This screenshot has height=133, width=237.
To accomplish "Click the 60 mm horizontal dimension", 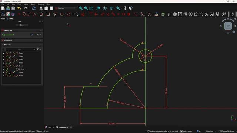I will 112,123.
